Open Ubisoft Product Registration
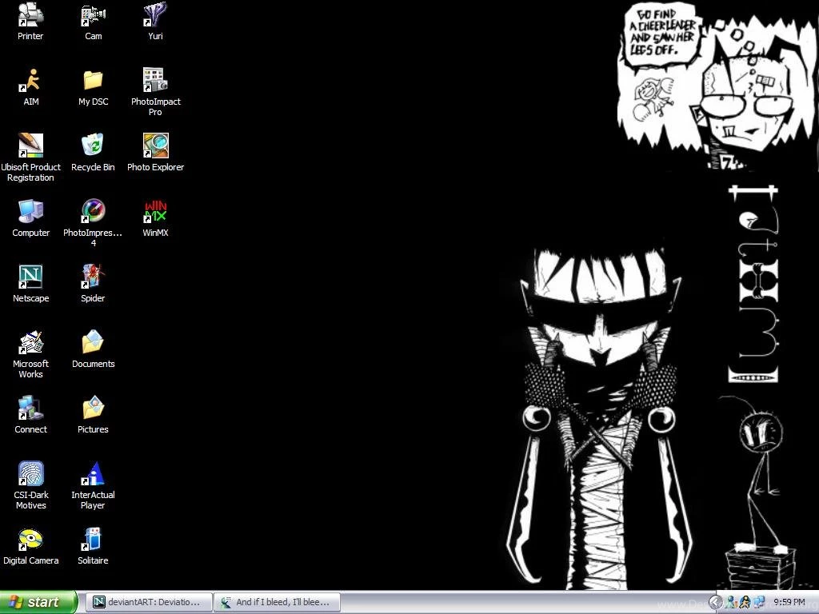819x614 pixels. click(x=31, y=146)
